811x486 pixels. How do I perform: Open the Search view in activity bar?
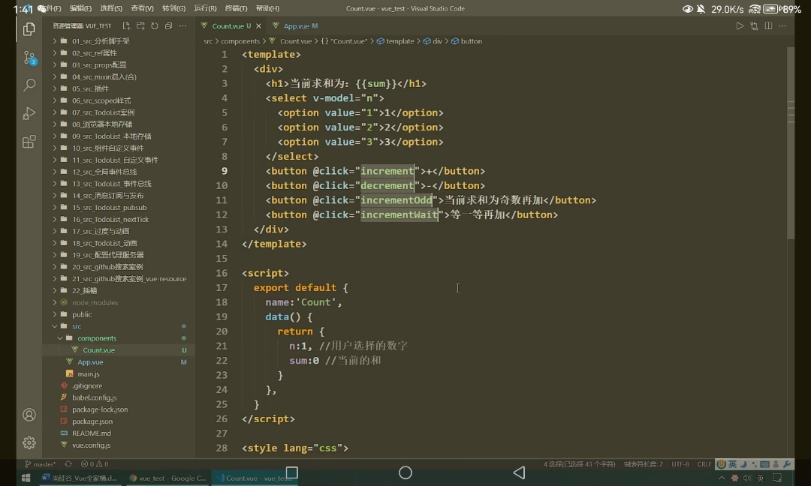click(29, 85)
